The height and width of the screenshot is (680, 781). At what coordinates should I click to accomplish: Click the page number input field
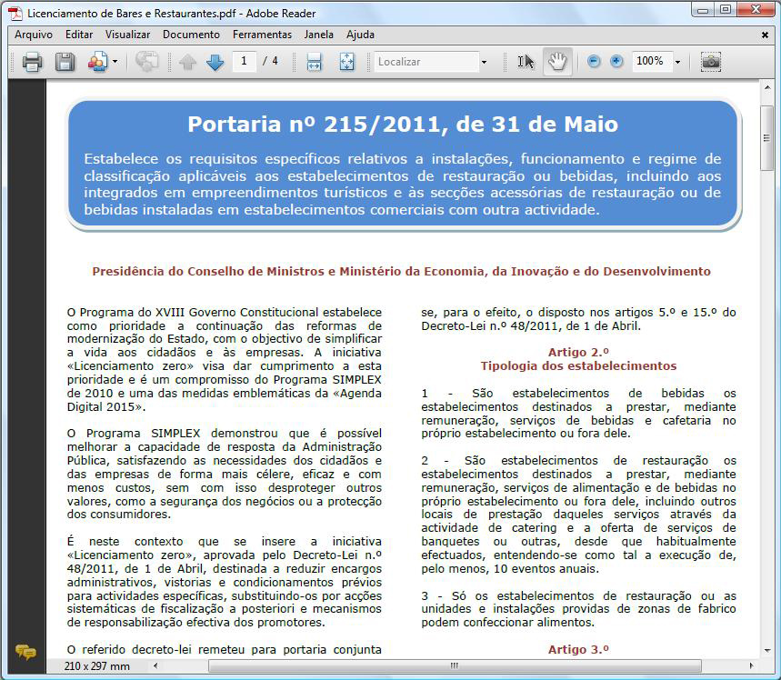[244, 62]
